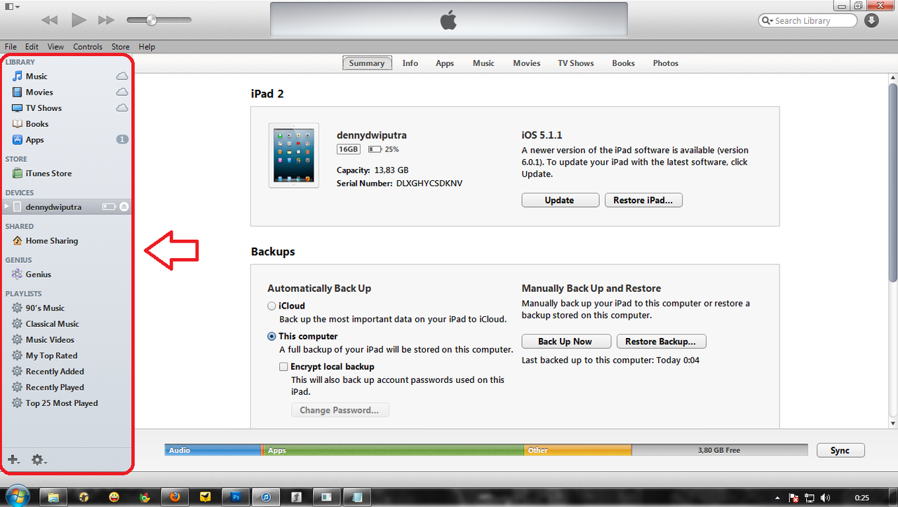Open the Classical Music smart playlist

coord(53,324)
